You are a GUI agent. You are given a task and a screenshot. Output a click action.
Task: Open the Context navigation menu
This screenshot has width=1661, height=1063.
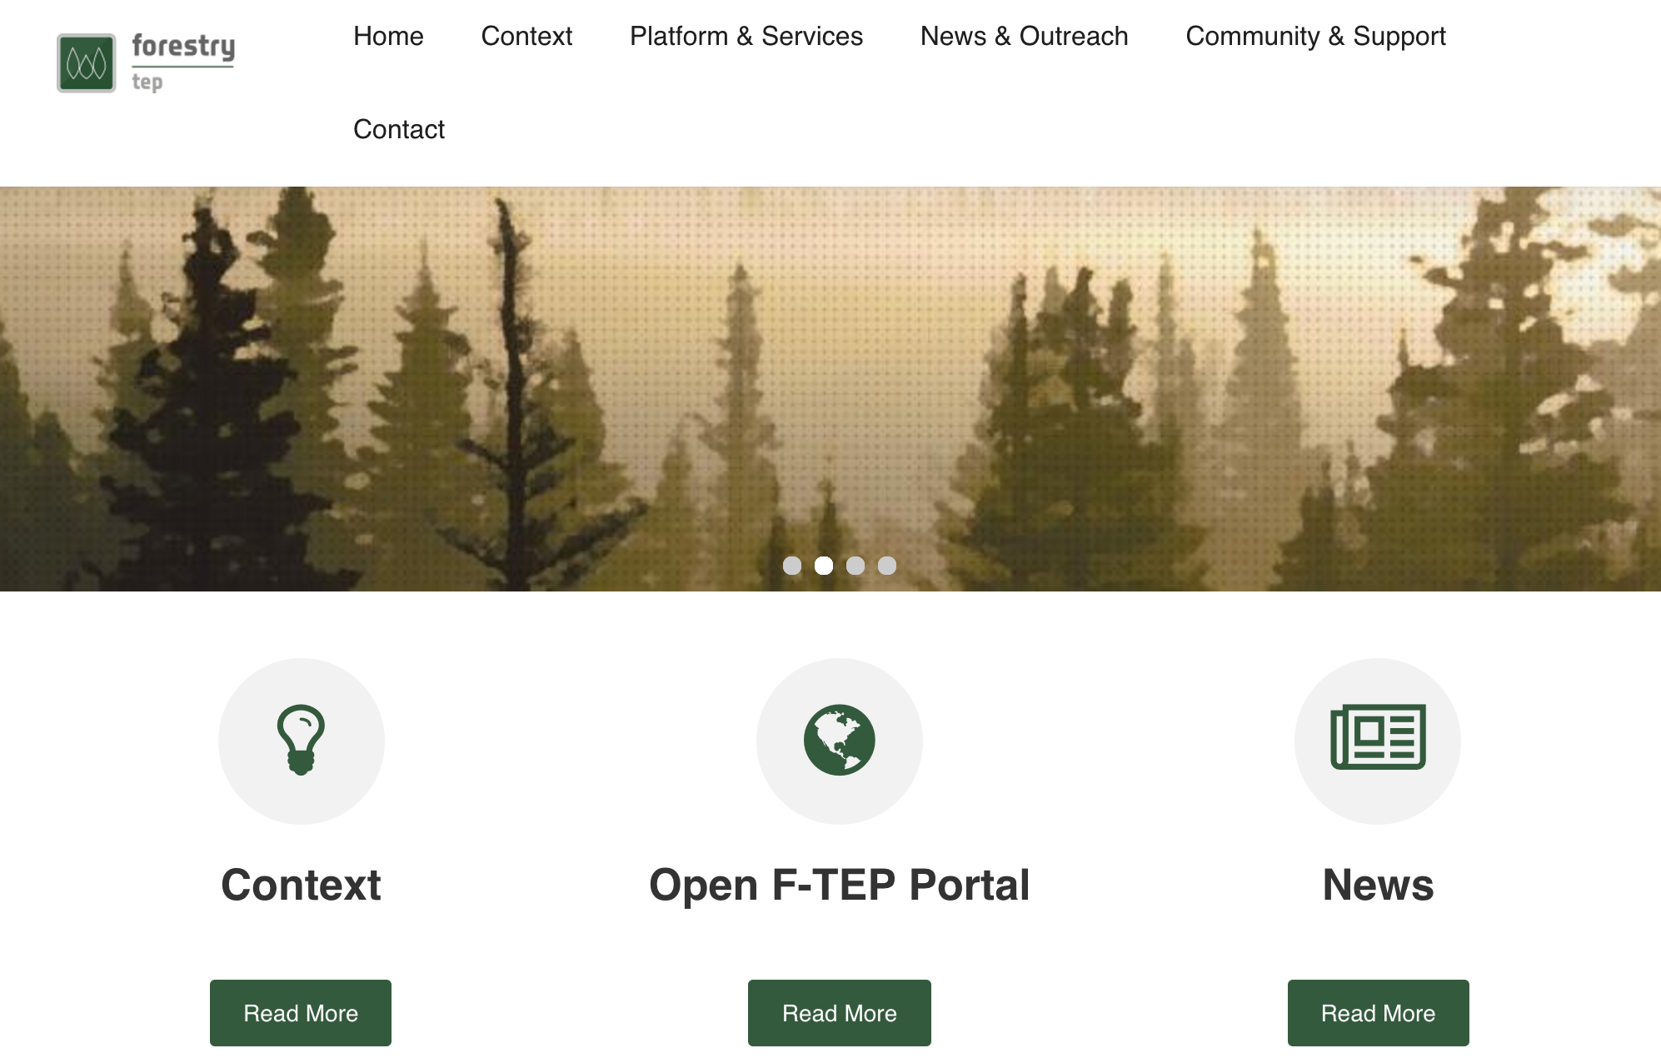click(526, 36)
